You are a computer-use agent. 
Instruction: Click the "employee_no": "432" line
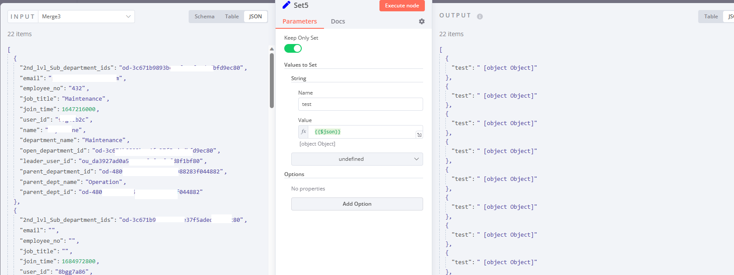click(x=54, y=88)
